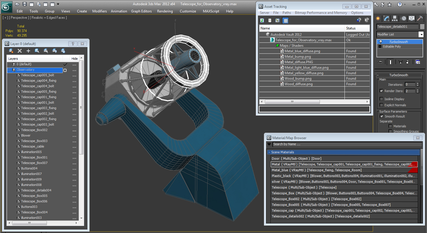Save the scene with the floppy icon

[25, 4]
